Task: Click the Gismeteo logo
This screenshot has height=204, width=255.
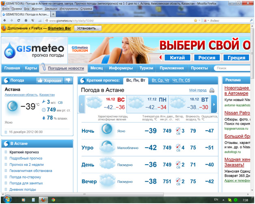Action: pos(34,50)
